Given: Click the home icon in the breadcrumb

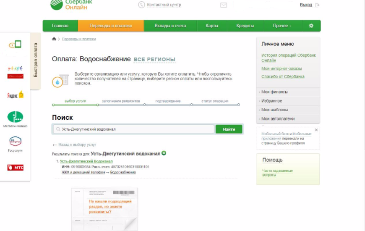Looking at the screenshot, I should click(54, 39).
